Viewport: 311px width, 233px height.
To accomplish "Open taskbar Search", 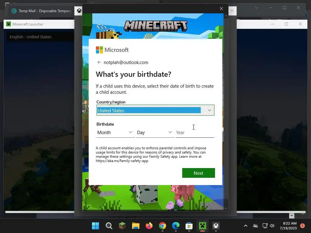I will tap(109, 226).
